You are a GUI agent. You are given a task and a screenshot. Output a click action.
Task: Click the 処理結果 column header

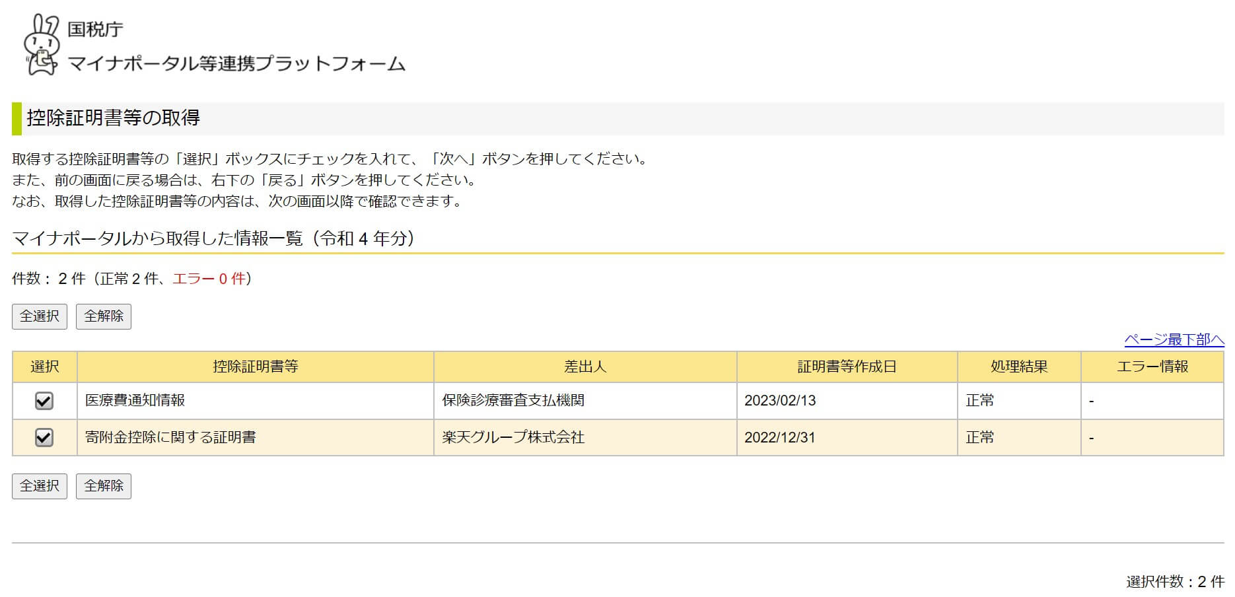[1019, 367]
